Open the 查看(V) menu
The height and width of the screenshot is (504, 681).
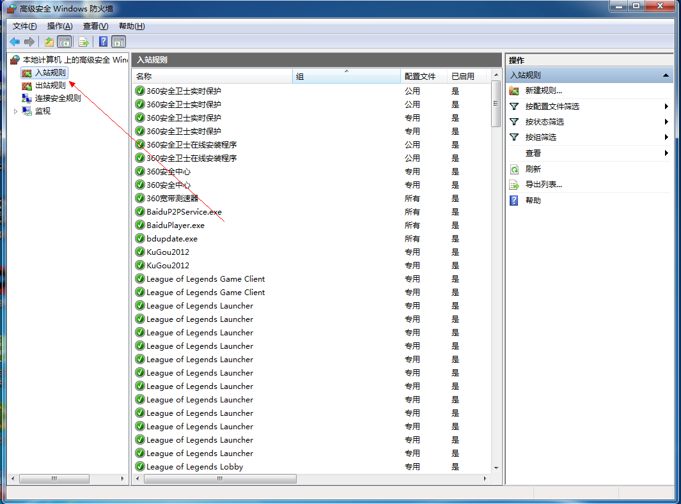(95, 26)
